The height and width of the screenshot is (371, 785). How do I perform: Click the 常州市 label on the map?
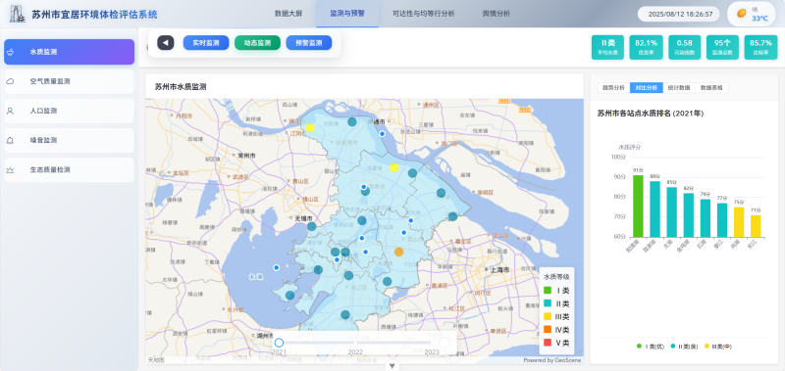tap(247, 156)
